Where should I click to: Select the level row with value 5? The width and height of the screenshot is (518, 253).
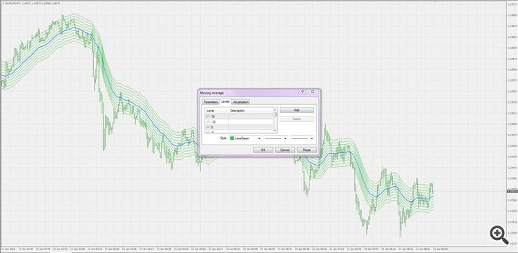(239, 127)
